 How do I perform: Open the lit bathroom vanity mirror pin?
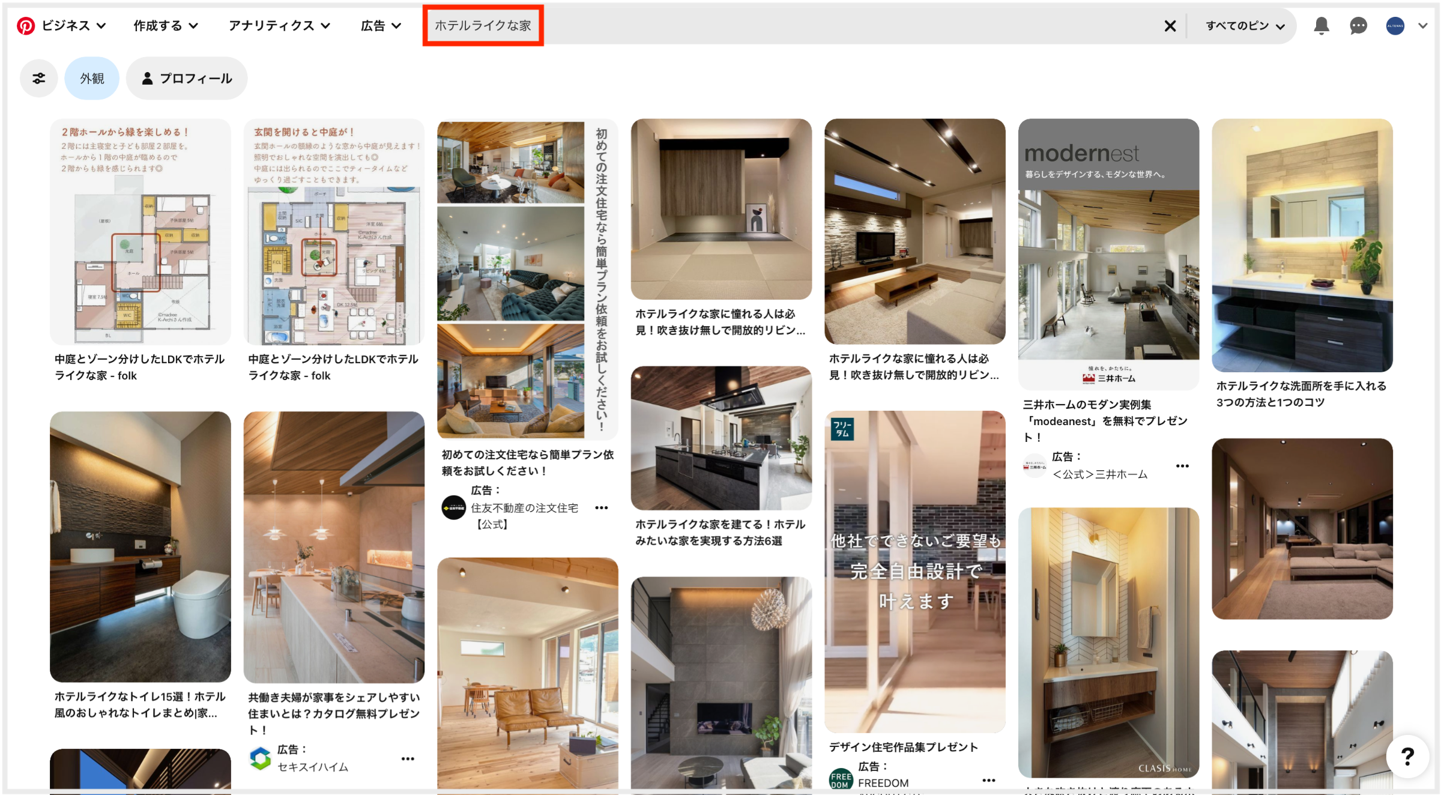coord(1302,245)
